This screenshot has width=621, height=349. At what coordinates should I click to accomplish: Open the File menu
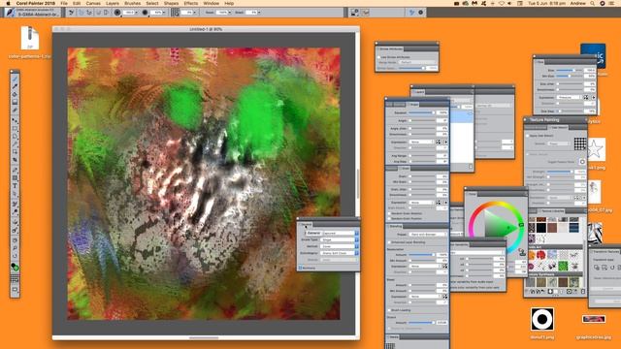(64, 3)
